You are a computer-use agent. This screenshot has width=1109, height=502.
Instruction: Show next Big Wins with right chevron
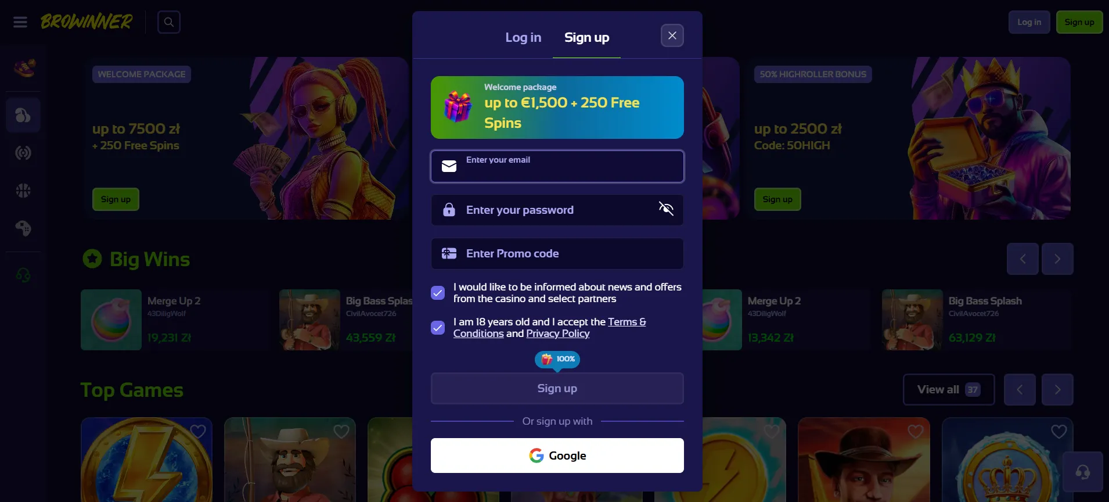pos(1057,259)
